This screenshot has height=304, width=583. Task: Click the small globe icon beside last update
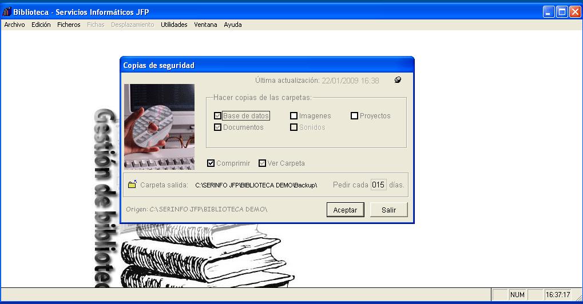398,80
